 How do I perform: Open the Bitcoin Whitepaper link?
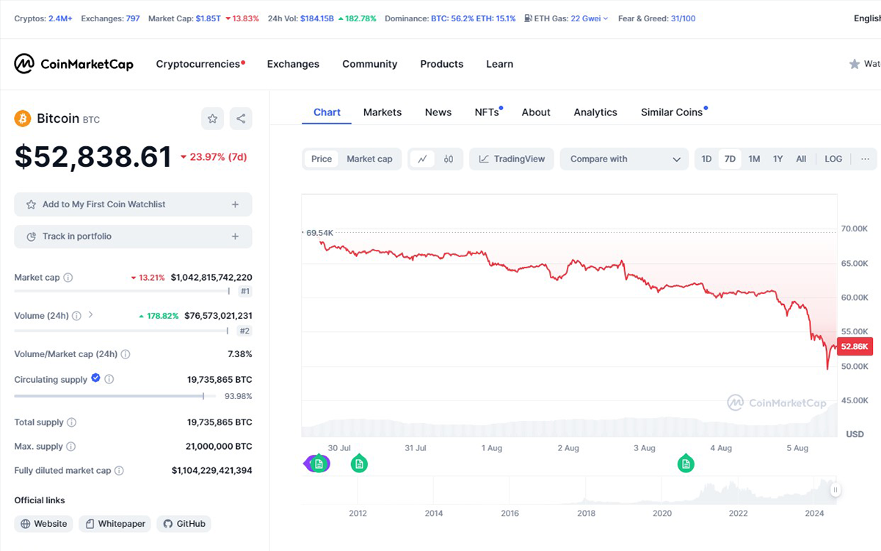click(x=114, y=524)
